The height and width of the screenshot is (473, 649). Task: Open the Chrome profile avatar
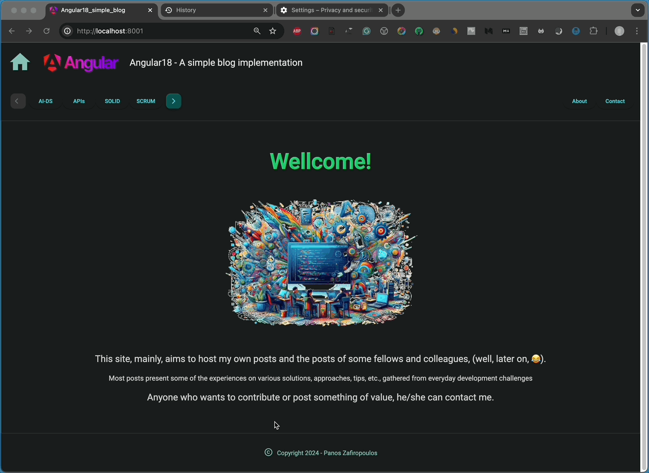coord(619,31)
